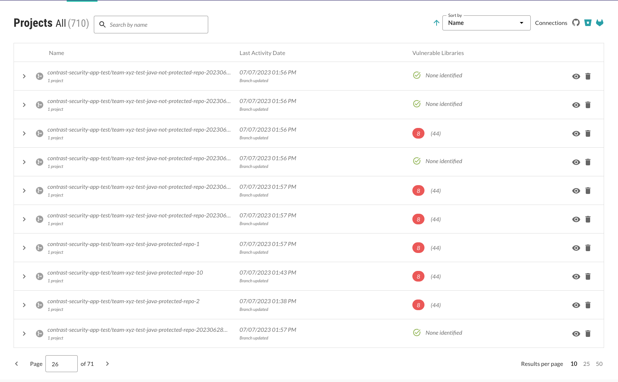Show 10 results per page
This screenshot has height=382, width=618.
[x=574, y=364]
